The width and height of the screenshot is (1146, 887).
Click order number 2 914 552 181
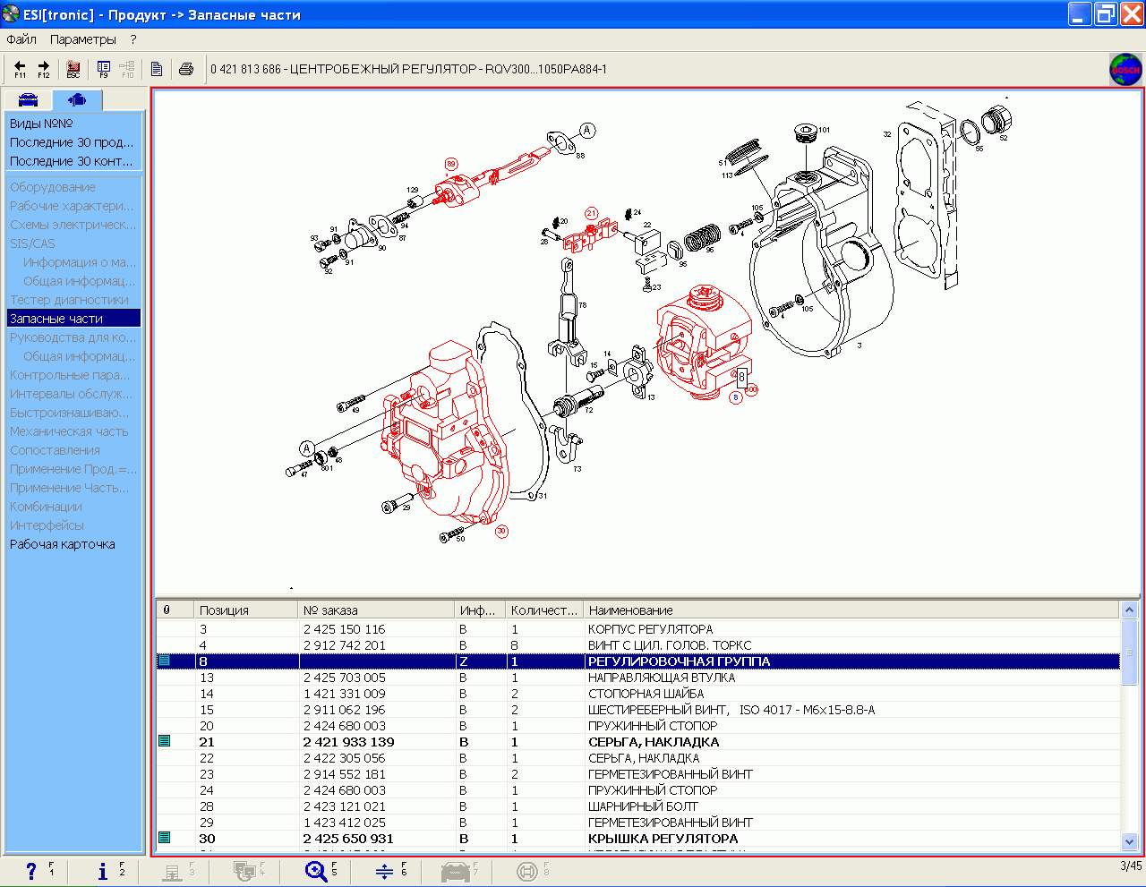point(344,774)
